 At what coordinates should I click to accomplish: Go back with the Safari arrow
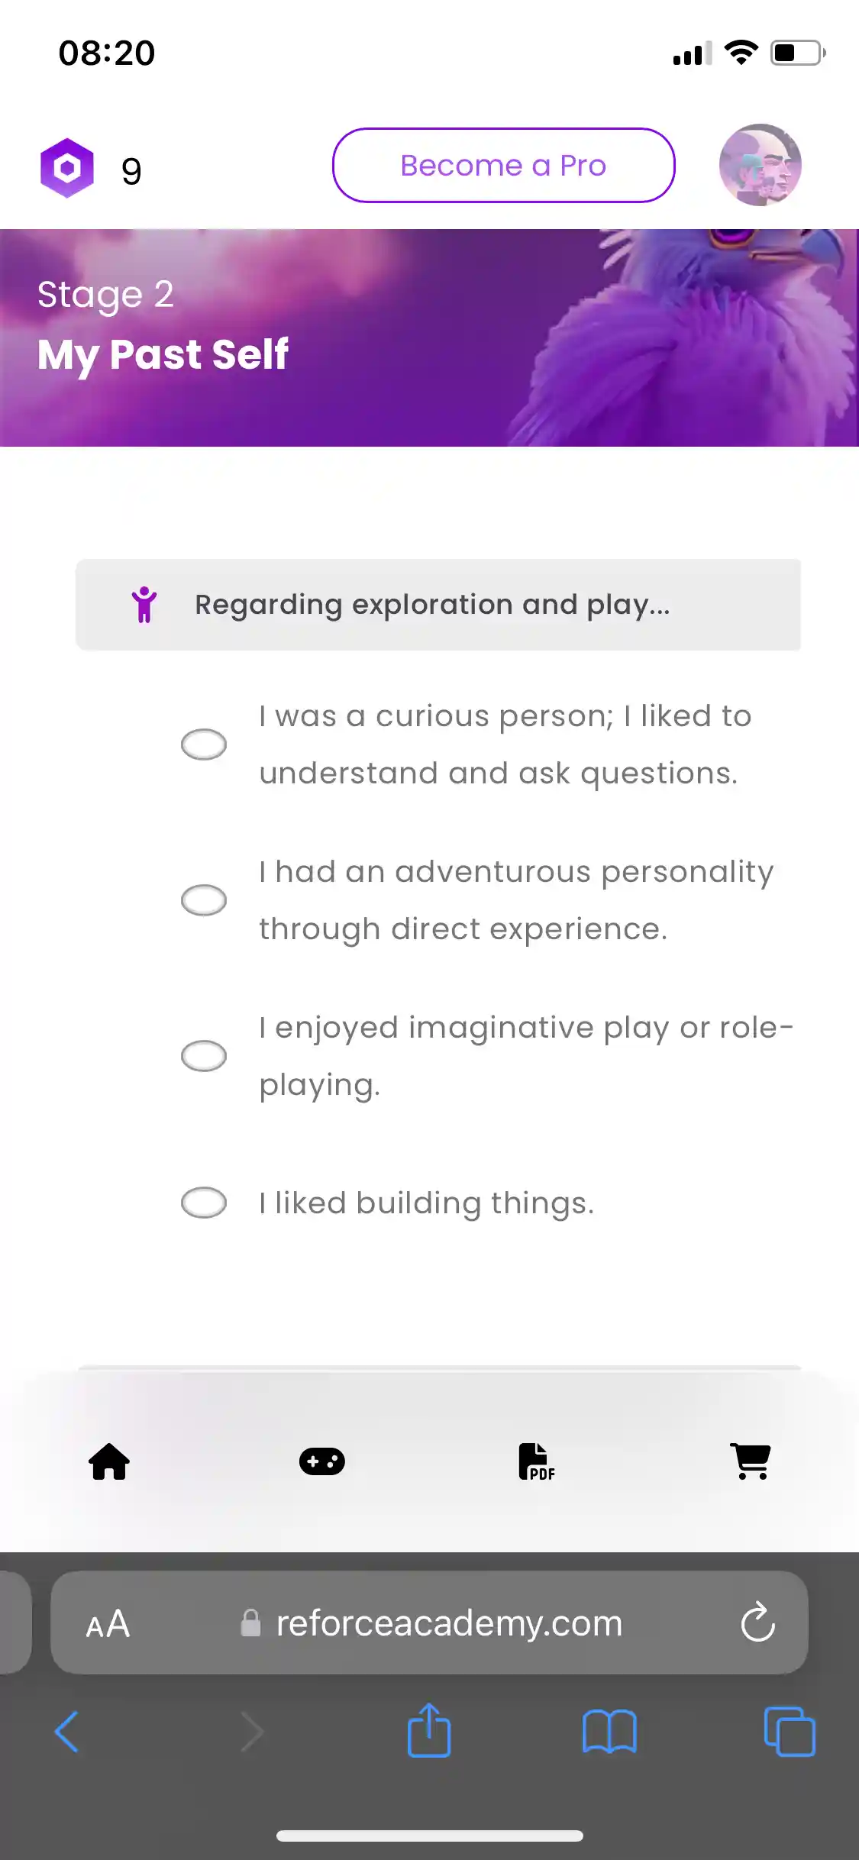[x=67, y=1732]
